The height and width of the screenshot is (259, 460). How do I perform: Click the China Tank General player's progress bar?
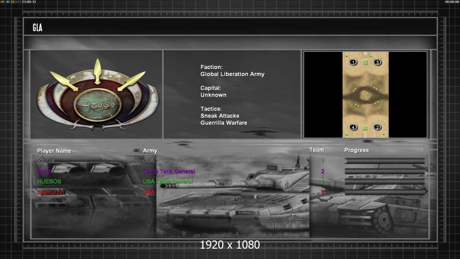click(x=384, y=171)
